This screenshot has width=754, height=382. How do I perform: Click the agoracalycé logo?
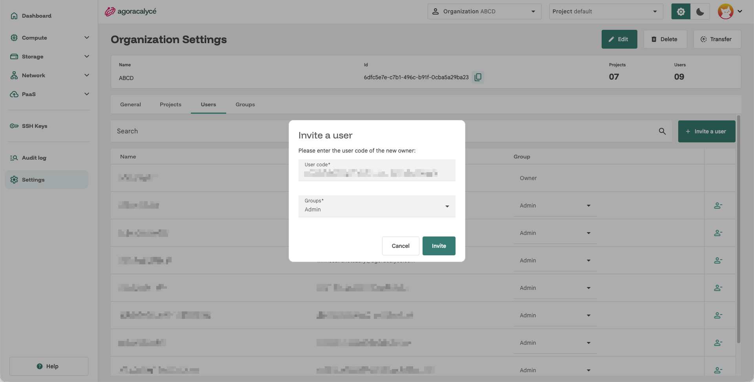[x=130, y=11]
